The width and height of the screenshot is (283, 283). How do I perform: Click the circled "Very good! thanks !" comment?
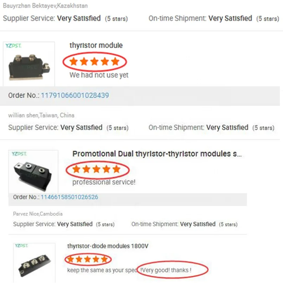pyautogui.click(x=166, y=270)
